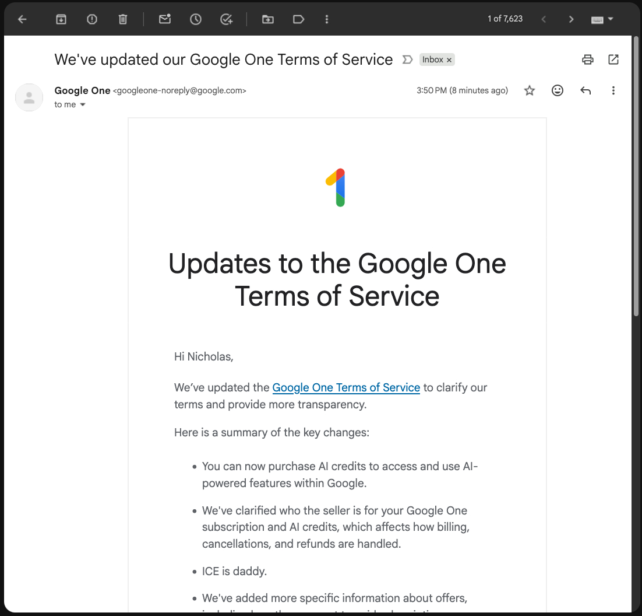Toggle the importance marker beside subject

click(x=408, y=60)
